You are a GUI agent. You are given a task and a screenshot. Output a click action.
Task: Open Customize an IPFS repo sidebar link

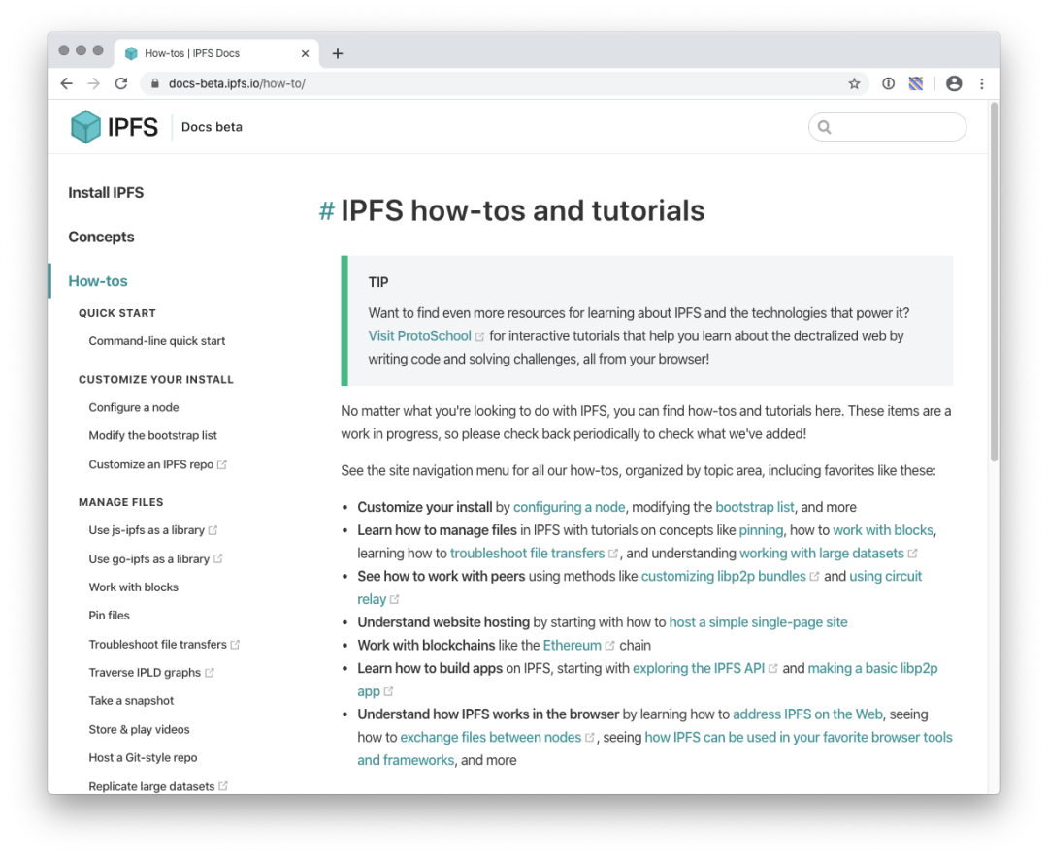point(158,464)
